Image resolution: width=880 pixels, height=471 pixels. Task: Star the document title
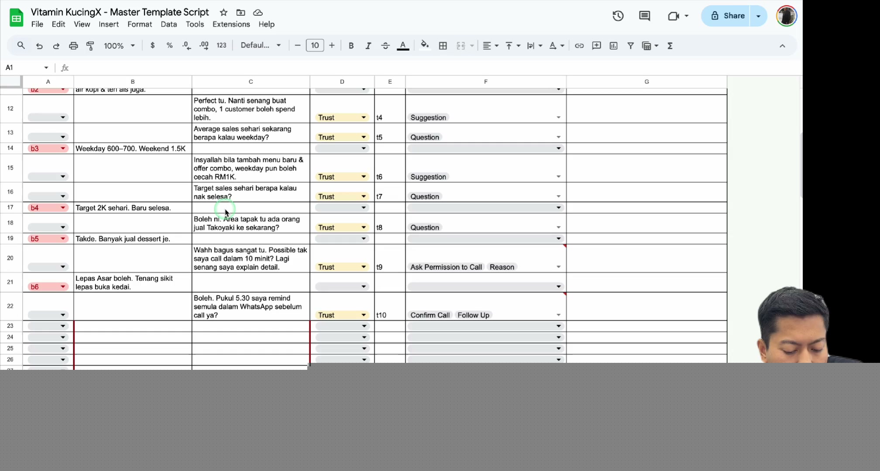(x=223, y=12)
